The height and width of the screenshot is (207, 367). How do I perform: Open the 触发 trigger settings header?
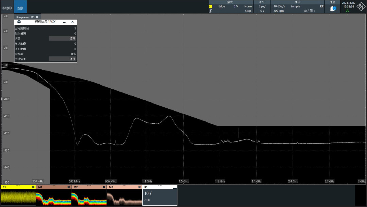[230, 2]
